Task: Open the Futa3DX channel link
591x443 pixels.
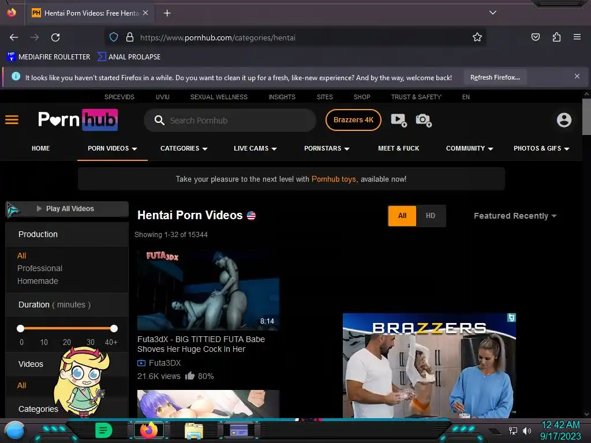Action: [x=164, y=363]
